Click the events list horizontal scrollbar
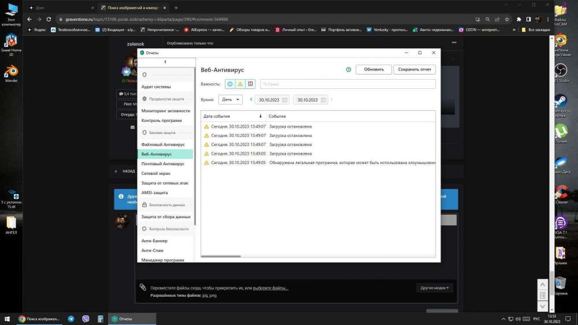This screenshot has width=578, height=325. 221,256
